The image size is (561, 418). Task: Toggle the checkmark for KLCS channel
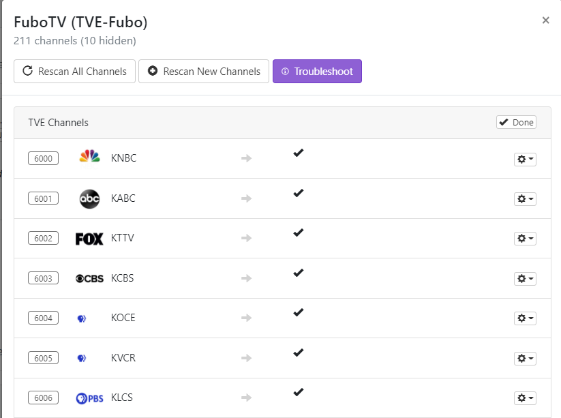298,392
